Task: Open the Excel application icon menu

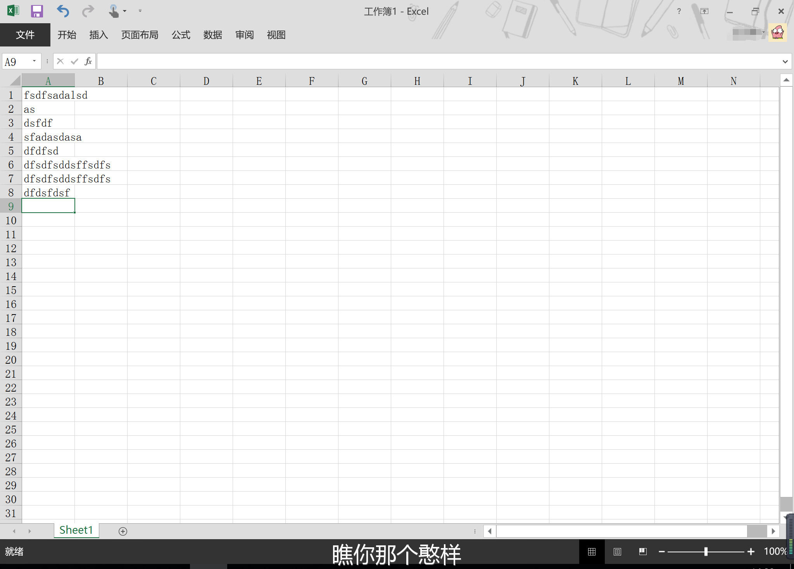Action: tap(13, 11)
